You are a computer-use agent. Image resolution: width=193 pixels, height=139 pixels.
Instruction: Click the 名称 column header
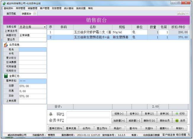pyautogui.click(x=93, y=27)
